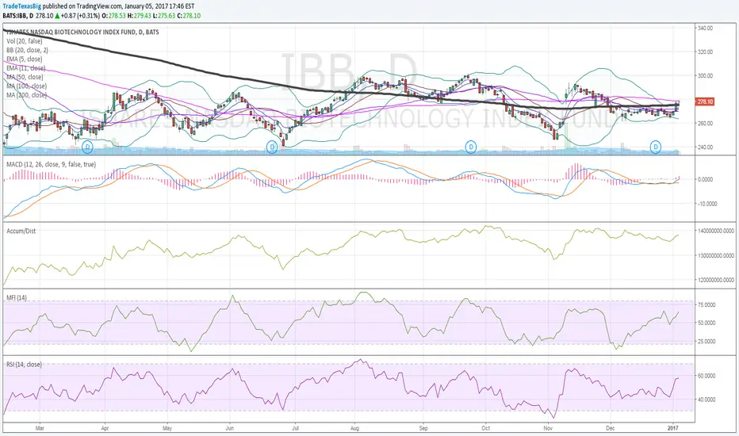Click the Oct label on time axis
Screen dimensions: 739x436
tap(485, 428)
